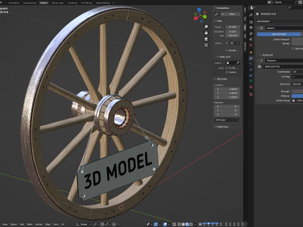Open the Mesh menu in viewport header
The width and height of the screenshot is (303, 227).
tap(30, 224)
